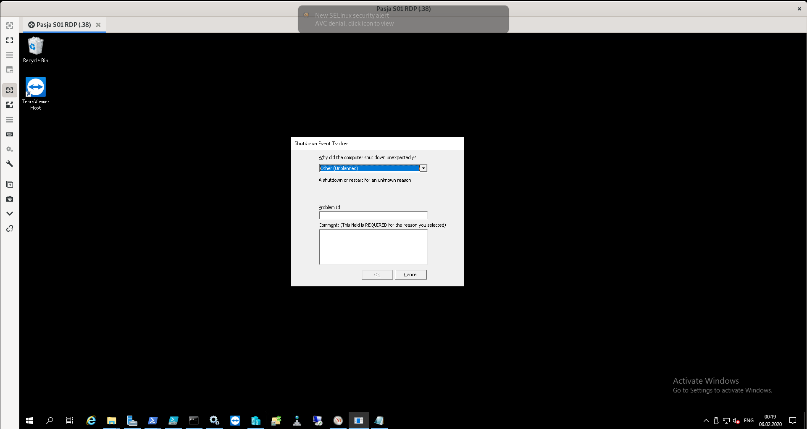Duplicate the current connection session
Screen dimensions: 807x429
coord(10,184)
